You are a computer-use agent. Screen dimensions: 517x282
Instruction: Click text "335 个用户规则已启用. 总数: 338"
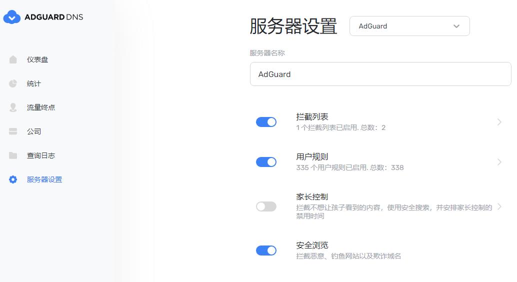pyautogui.click(x=350, y=167)
